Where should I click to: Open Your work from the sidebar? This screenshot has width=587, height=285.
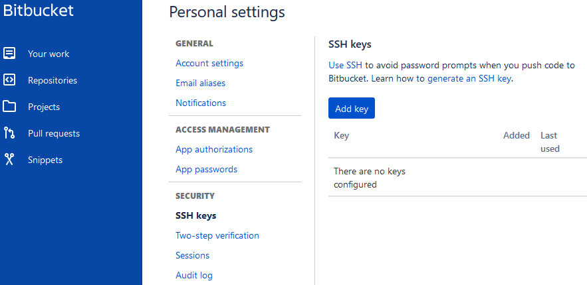[49, 54]
